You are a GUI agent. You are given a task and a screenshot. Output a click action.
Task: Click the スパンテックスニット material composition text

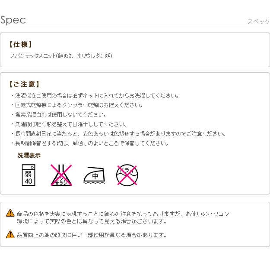(x=61, y=56)
